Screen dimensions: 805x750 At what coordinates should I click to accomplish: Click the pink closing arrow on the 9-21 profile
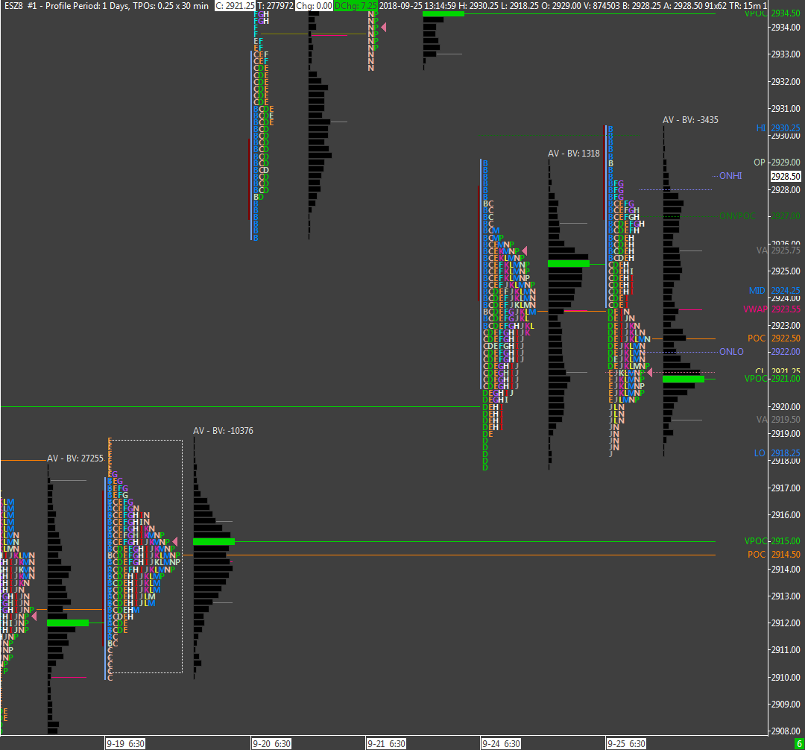point(383,27)
